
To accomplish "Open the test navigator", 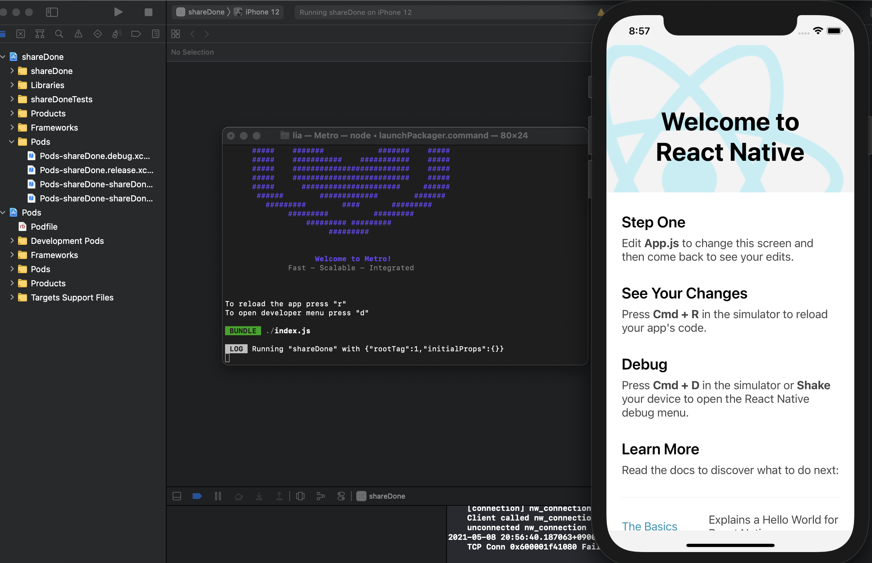I will tap(97, 34).
